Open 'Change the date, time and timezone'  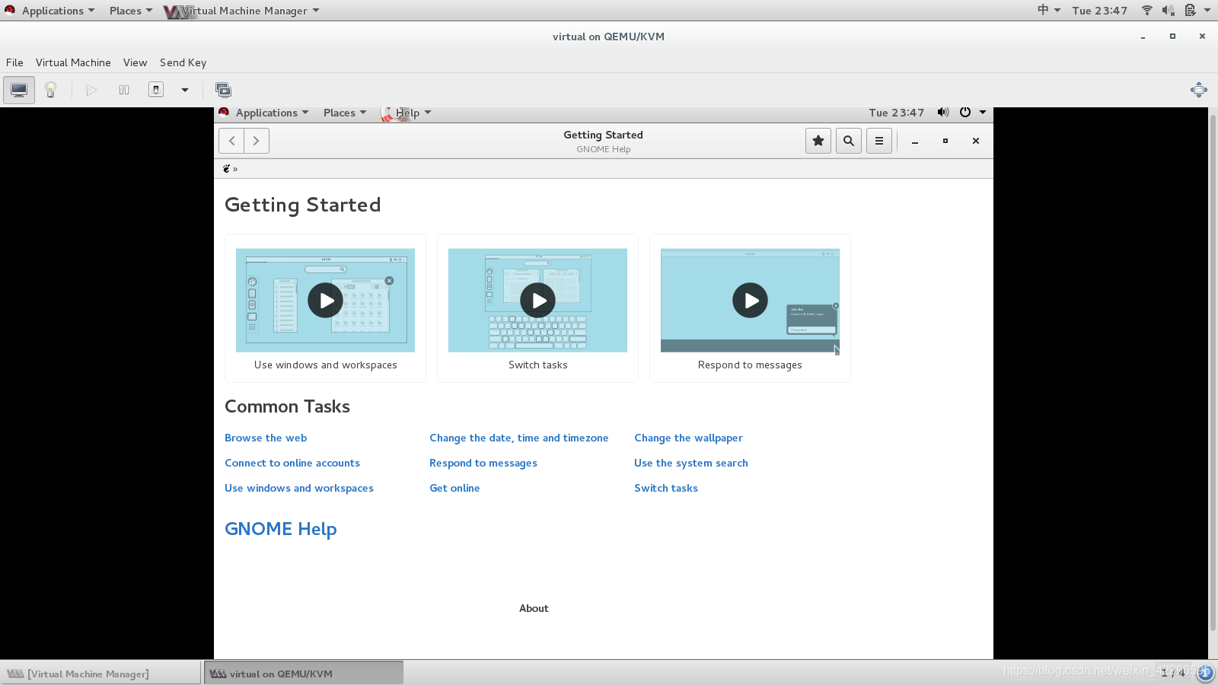click(519, 438)
